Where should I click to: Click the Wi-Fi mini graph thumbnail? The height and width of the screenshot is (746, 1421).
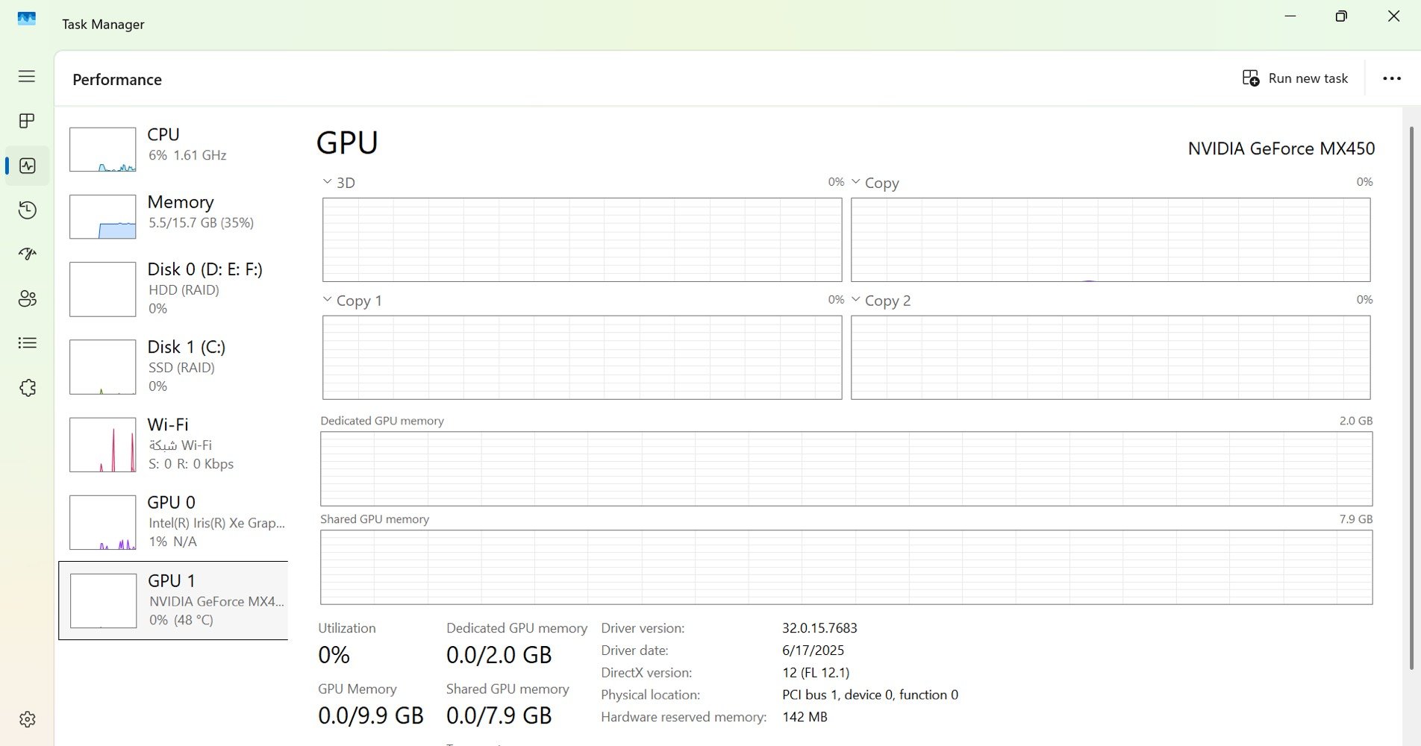point(103,445)
